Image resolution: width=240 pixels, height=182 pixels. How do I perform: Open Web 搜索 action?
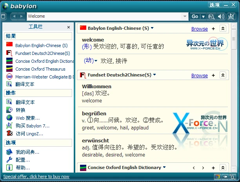click(x=28, y=118)
